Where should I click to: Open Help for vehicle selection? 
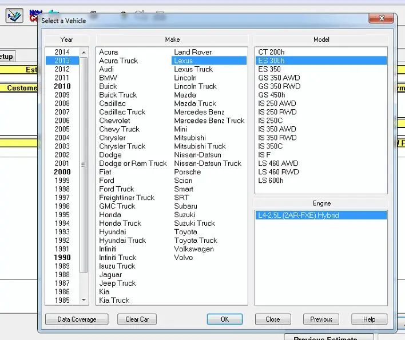coord(369,319)
